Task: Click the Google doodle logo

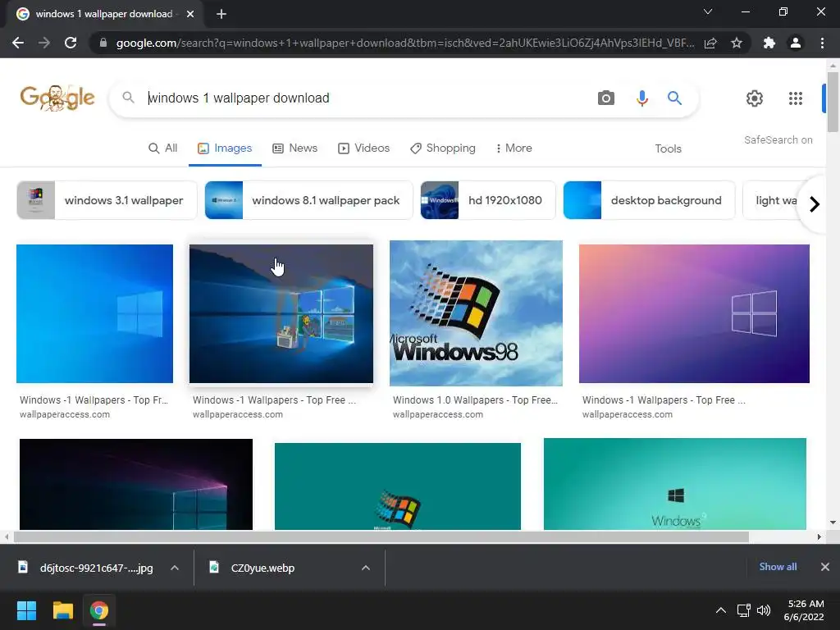Action: [x=57, y=98]
